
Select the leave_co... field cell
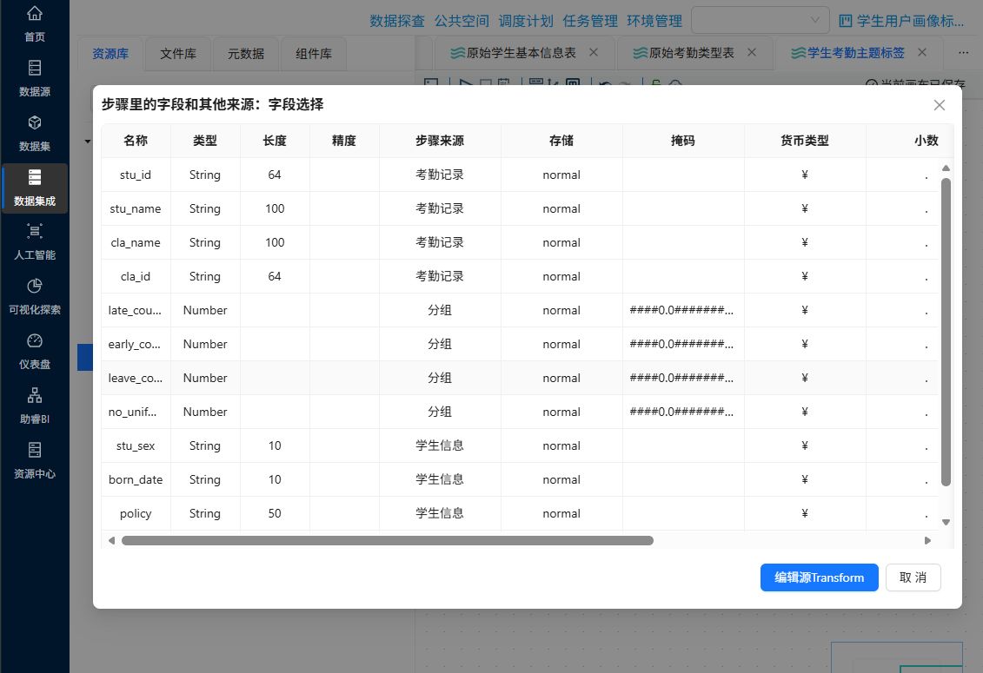pyautogui.click(x=136, y=378)
